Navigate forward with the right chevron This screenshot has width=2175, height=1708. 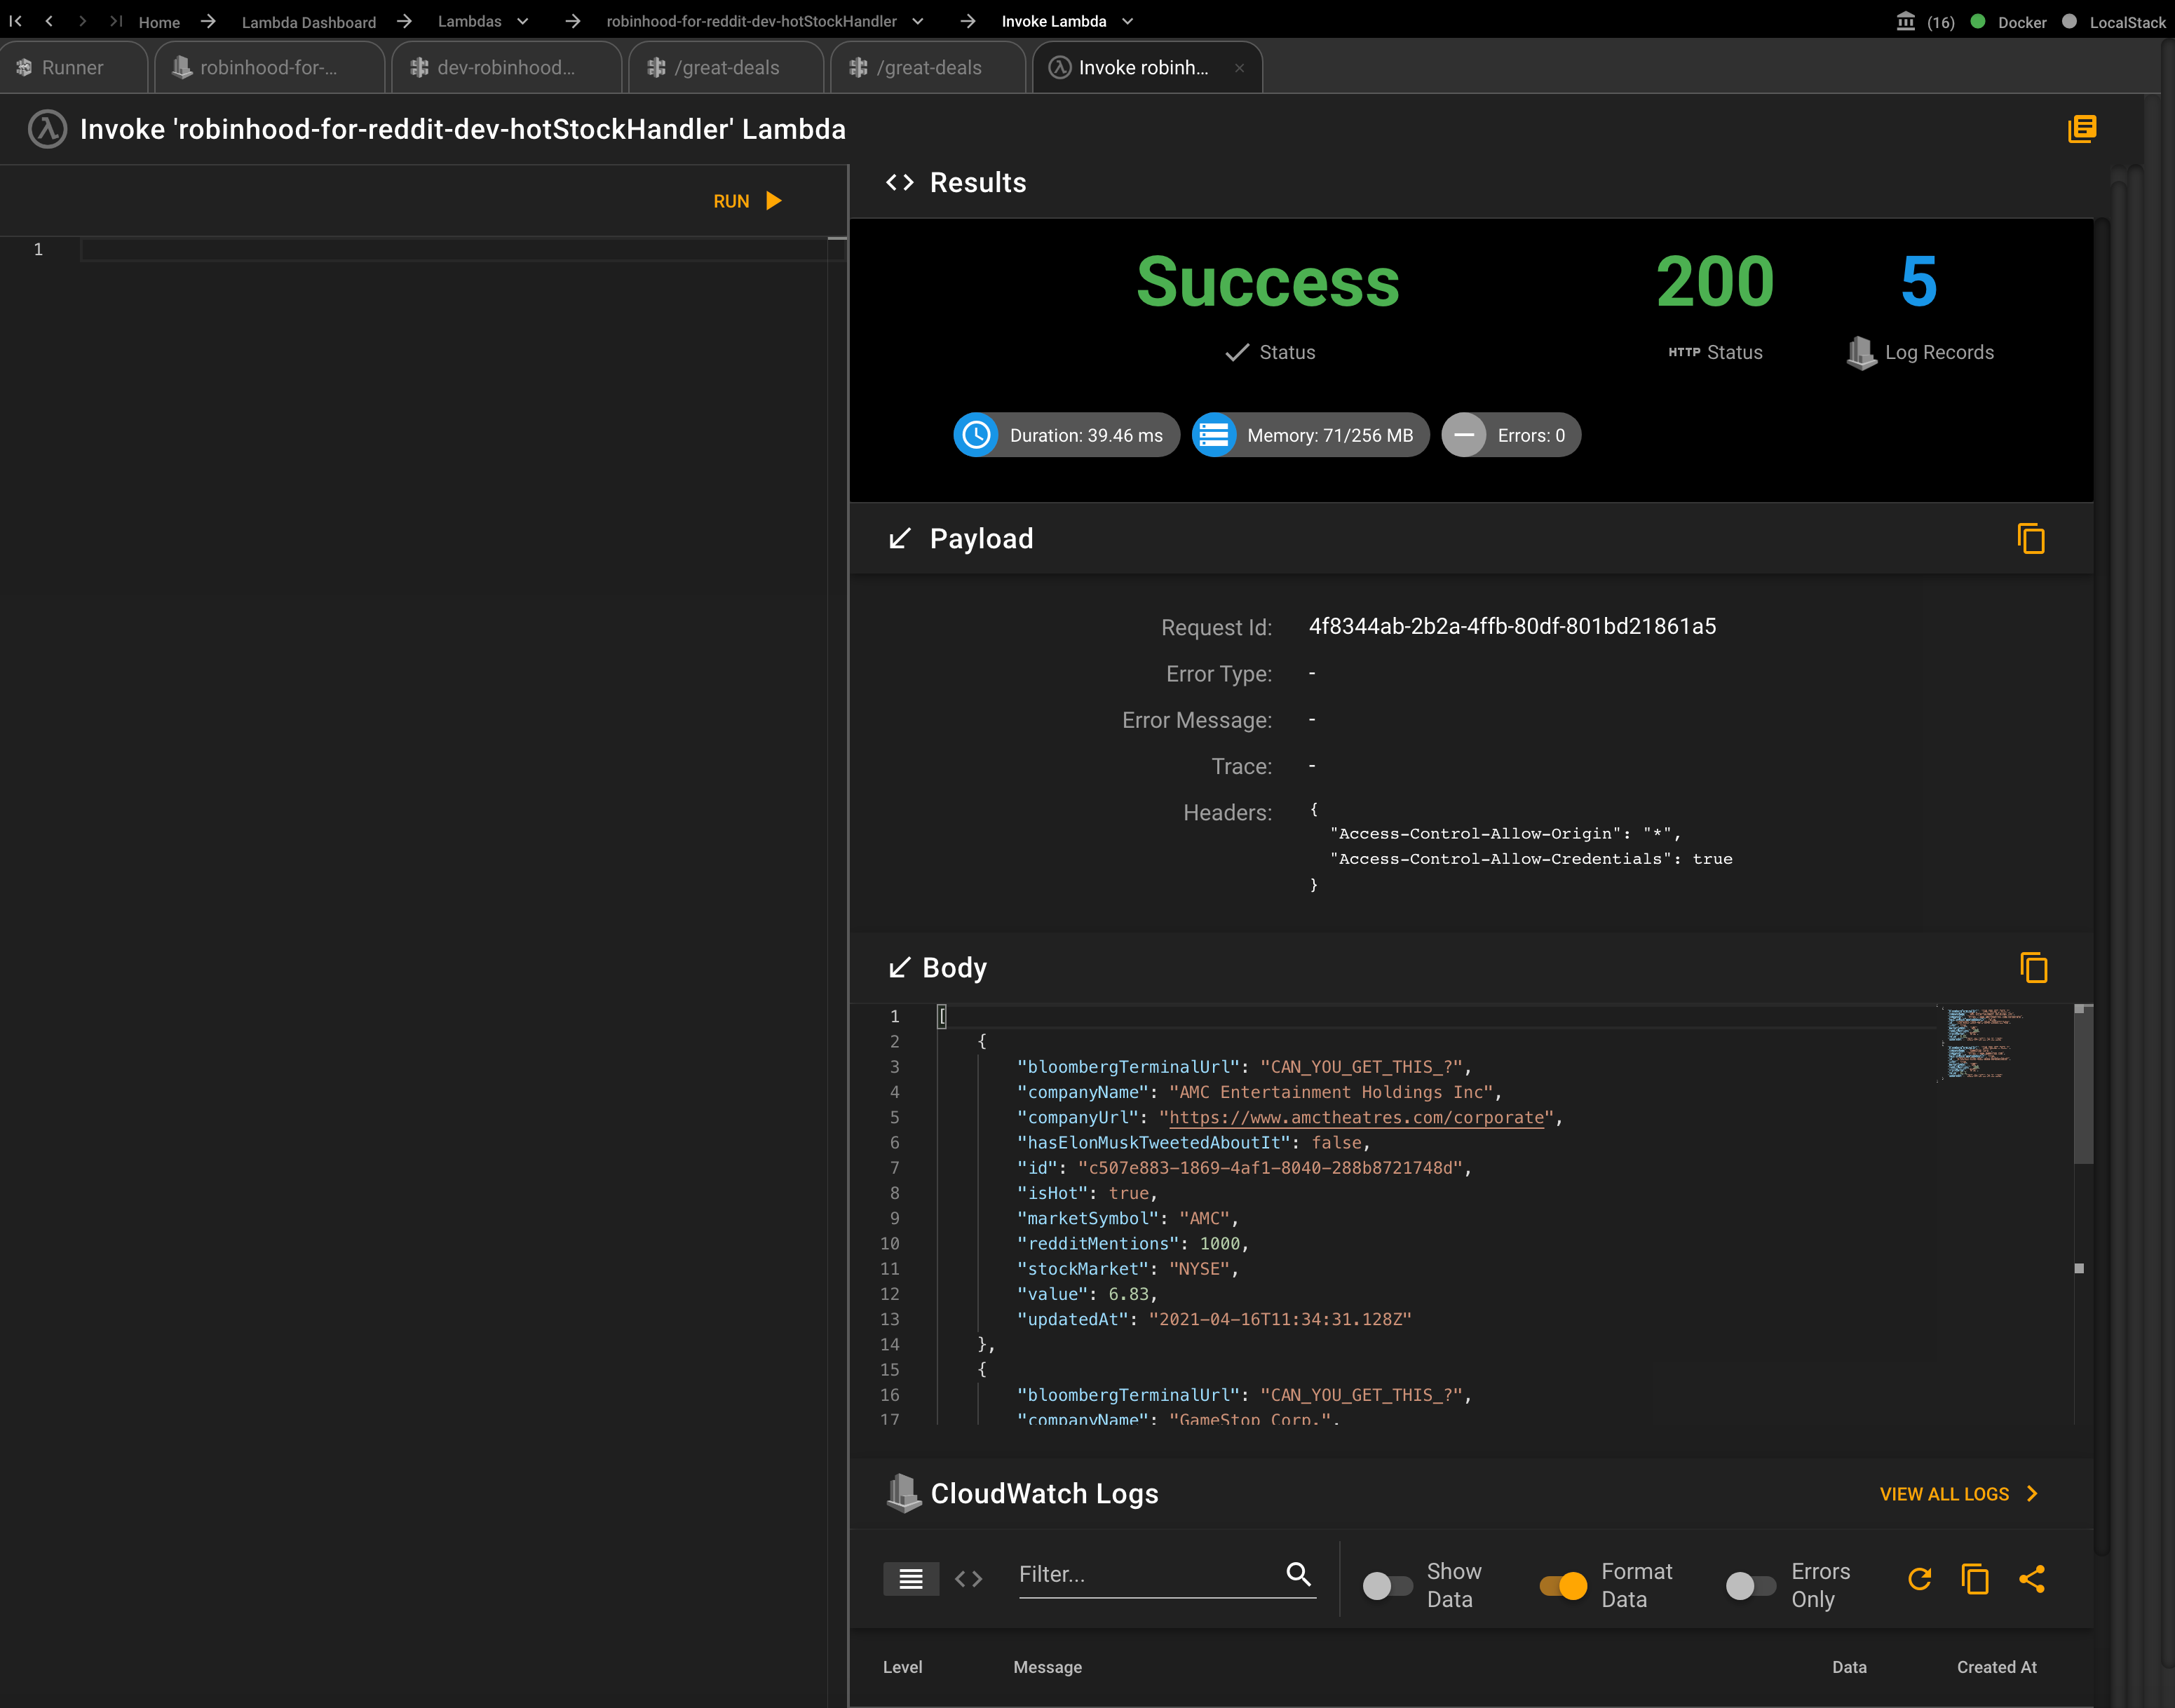[x=83, y=21]
